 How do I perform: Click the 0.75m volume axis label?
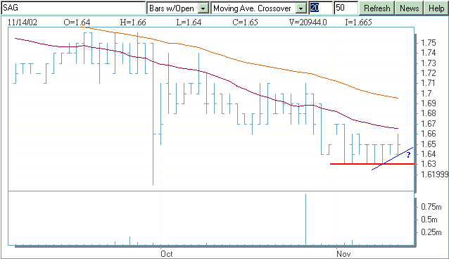coord(431,207)
